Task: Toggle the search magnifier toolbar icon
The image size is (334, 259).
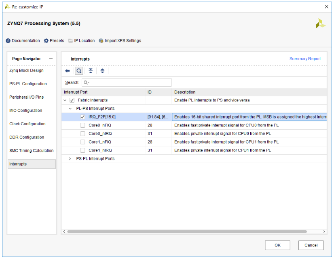Action: tap(79, 71)
